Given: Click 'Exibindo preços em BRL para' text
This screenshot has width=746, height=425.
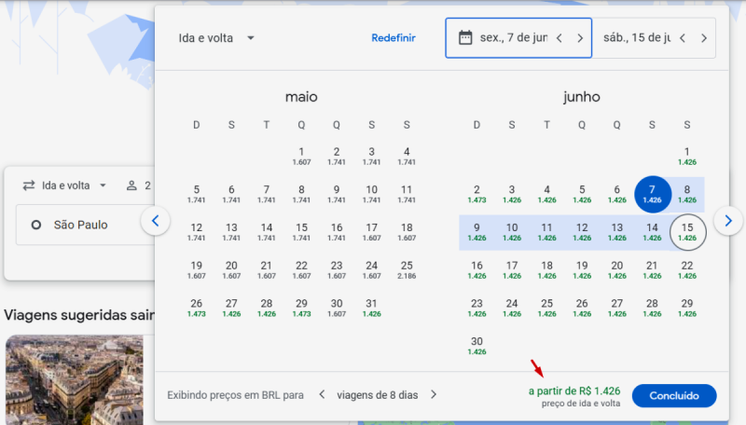Looking at the screenshot, I should (x=235, y=395).
